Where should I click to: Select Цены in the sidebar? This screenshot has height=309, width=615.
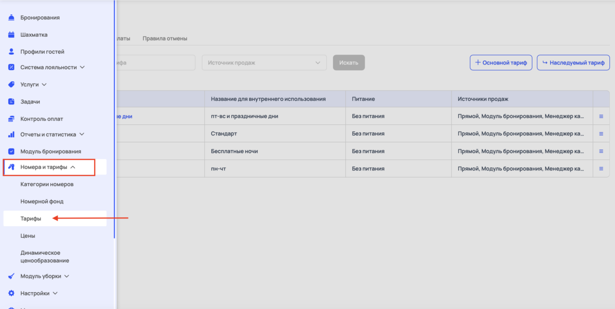tap(28, 236)
